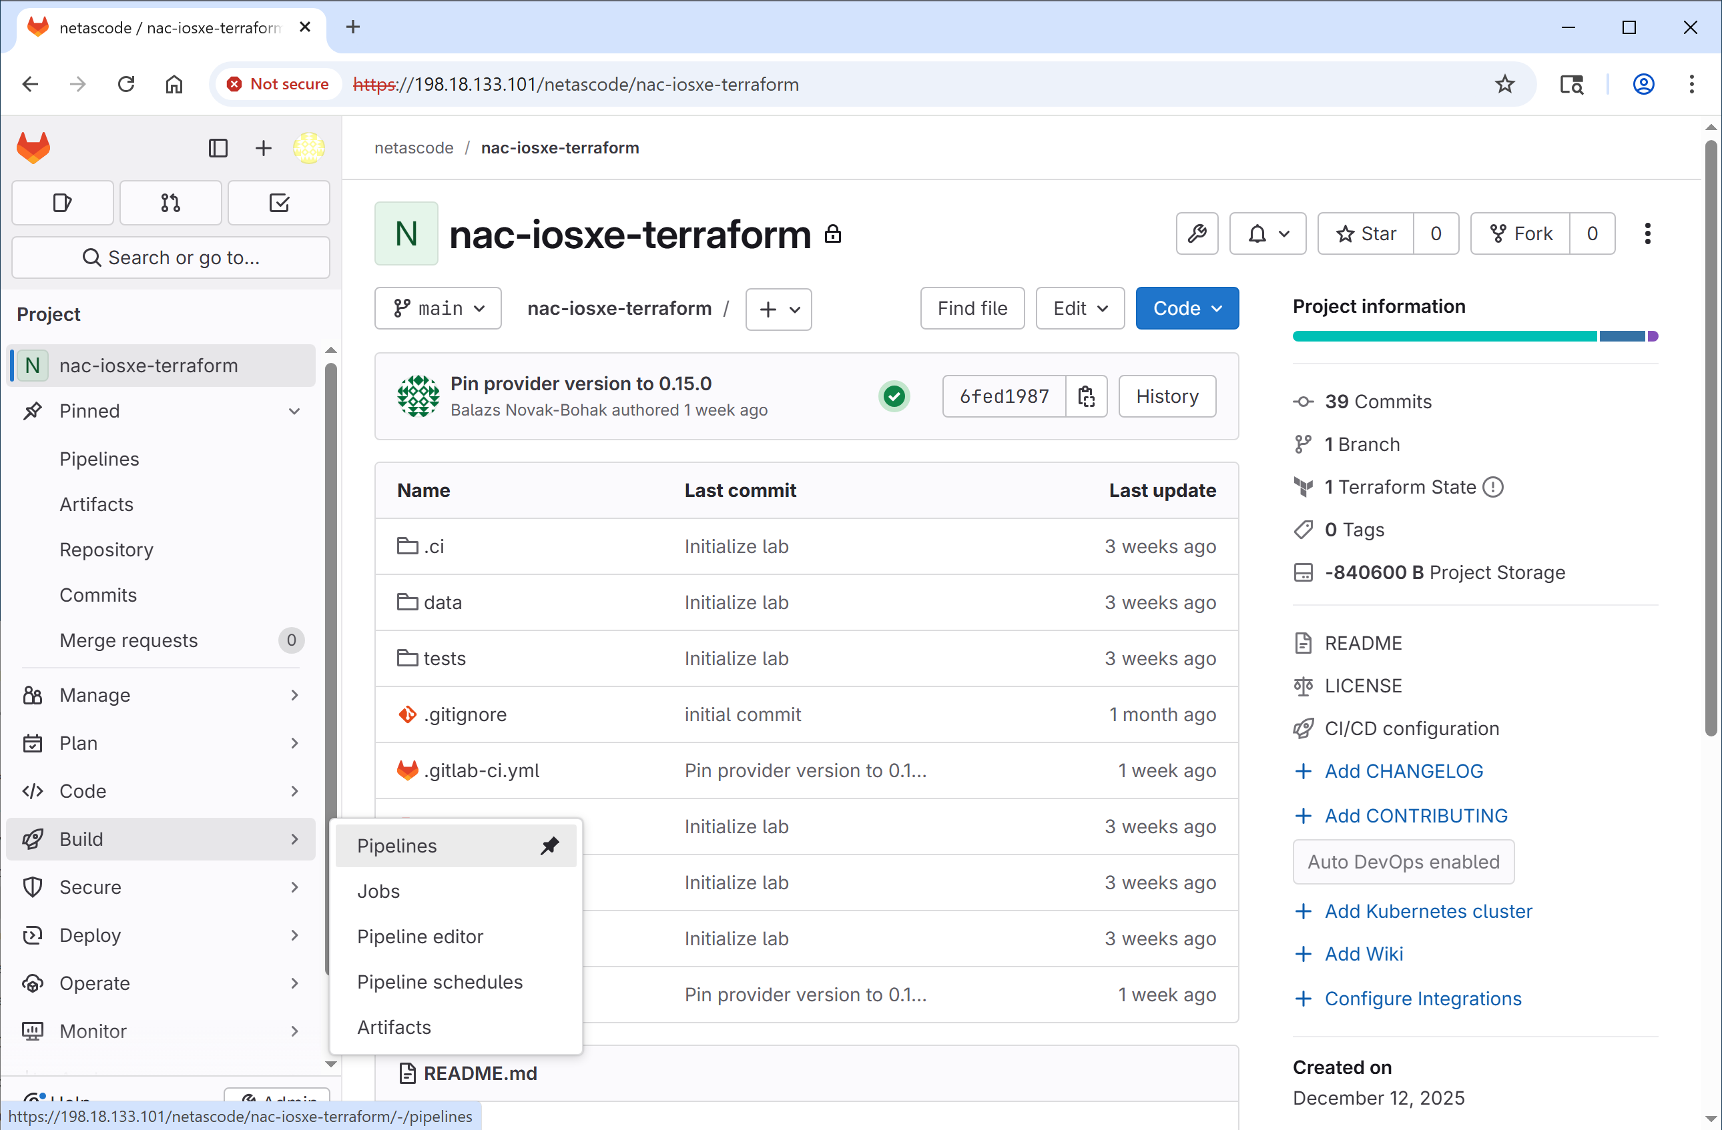1722x1130 pixels.
Task: Open the blue Code dropdown
Action: click(x=1187, y=309)
